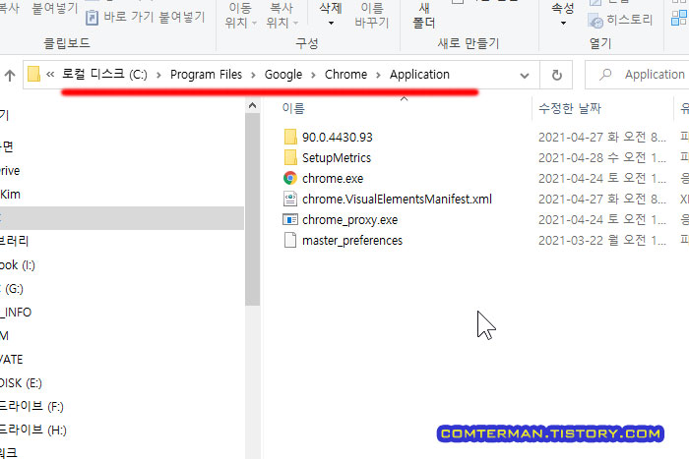Expand the chevron after Chrome breadcrumb
Screen dimensions: 689x459
[x=378, y=75]
